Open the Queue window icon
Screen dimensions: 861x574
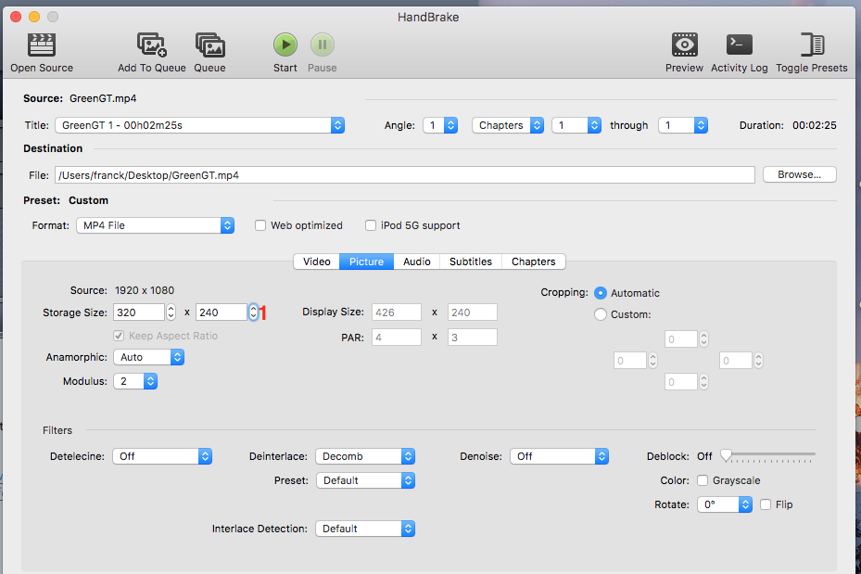(x=209, y=45)
